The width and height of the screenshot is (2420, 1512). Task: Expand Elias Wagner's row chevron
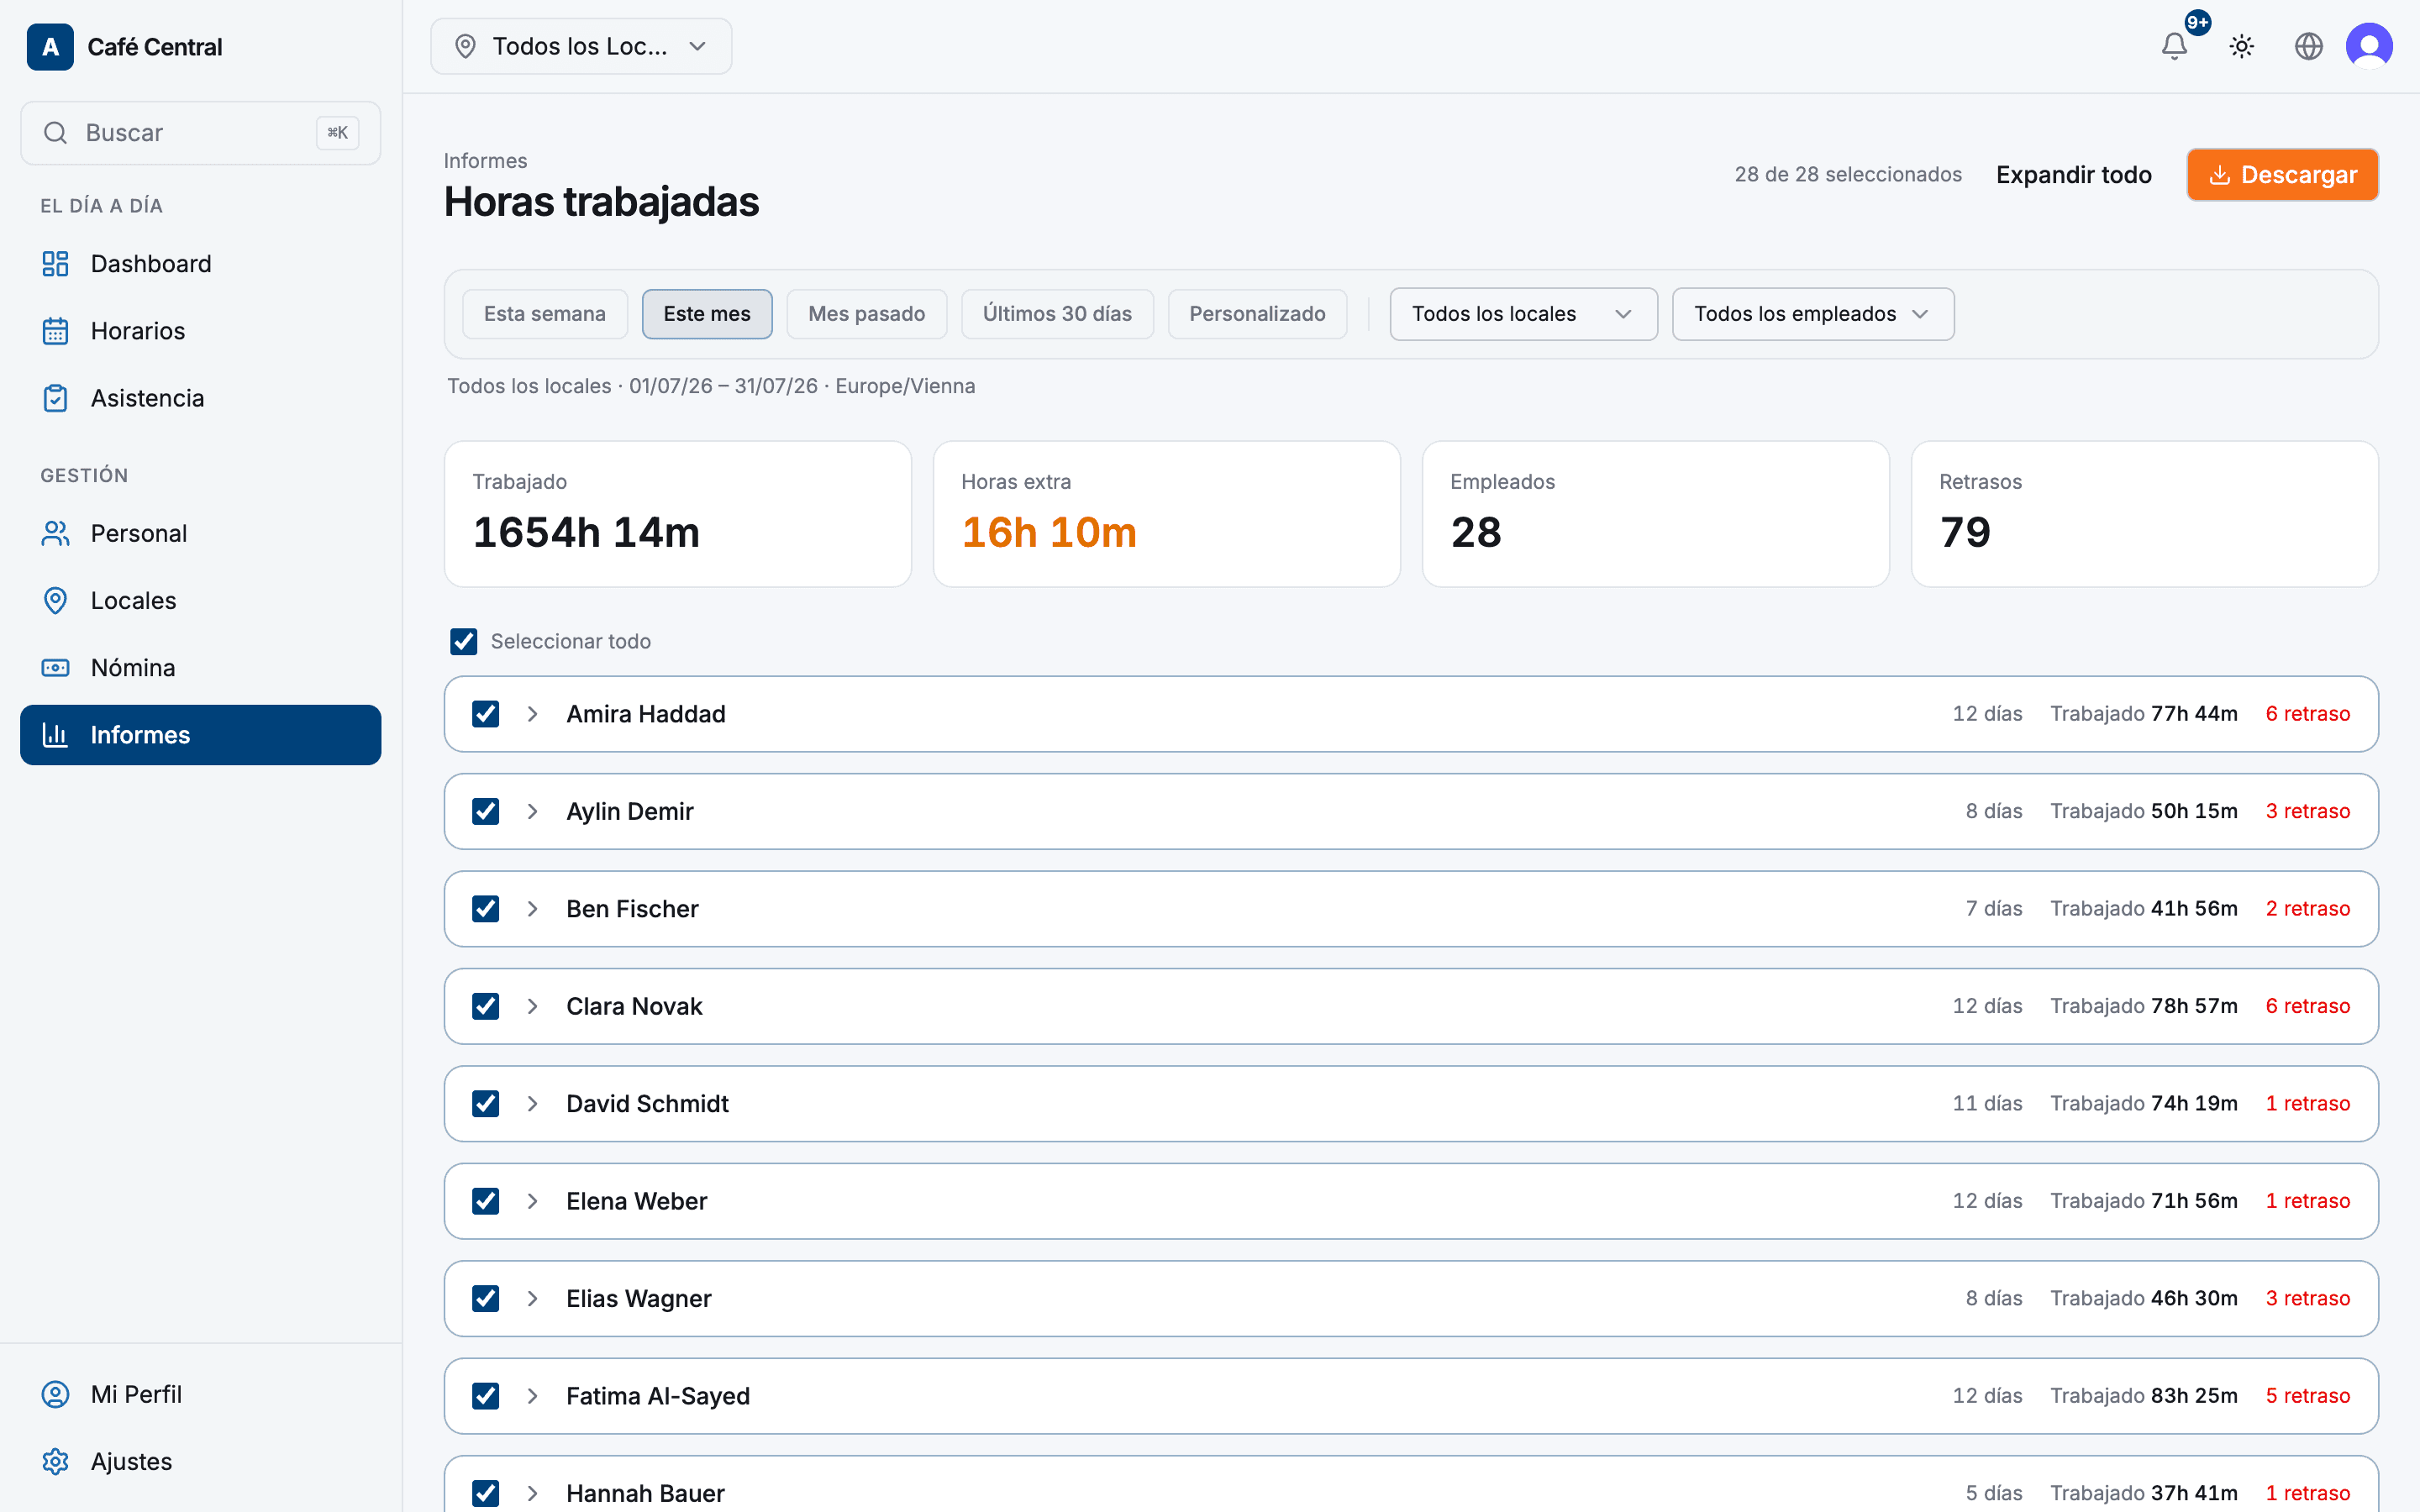533,1299
